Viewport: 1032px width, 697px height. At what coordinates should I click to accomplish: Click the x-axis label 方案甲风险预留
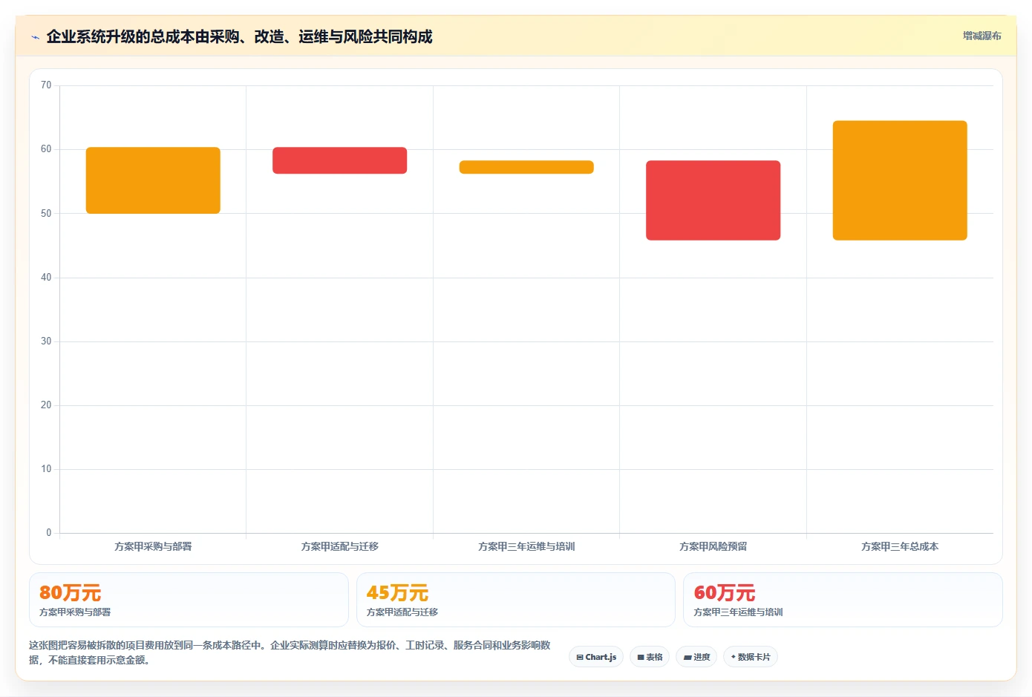(x=713, y=546)
